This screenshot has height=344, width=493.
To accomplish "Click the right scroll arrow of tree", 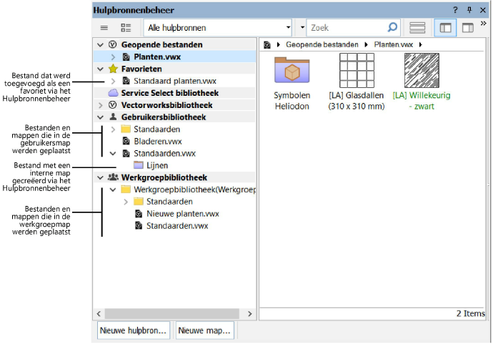I will pyautogui.click(x=250, y=314).
